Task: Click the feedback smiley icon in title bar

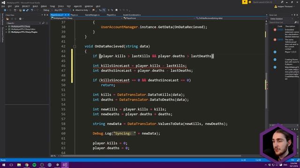Action: click(x=250, y=2)
